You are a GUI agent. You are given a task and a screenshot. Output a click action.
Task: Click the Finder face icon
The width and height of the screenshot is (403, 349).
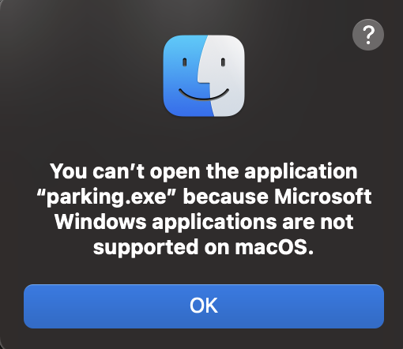[204, 76]
